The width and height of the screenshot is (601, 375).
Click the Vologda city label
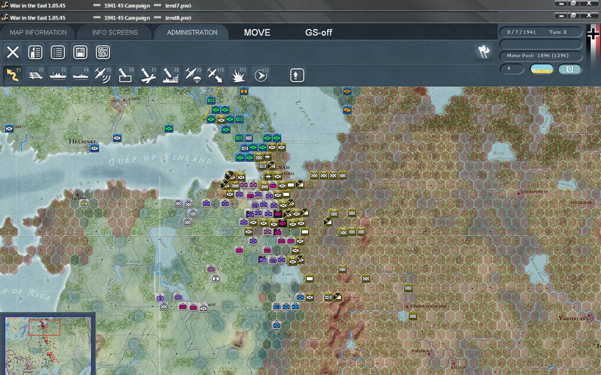[580, 202]
